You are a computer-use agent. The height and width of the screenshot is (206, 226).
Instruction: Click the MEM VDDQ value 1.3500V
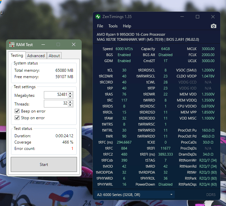pos(208,100)
